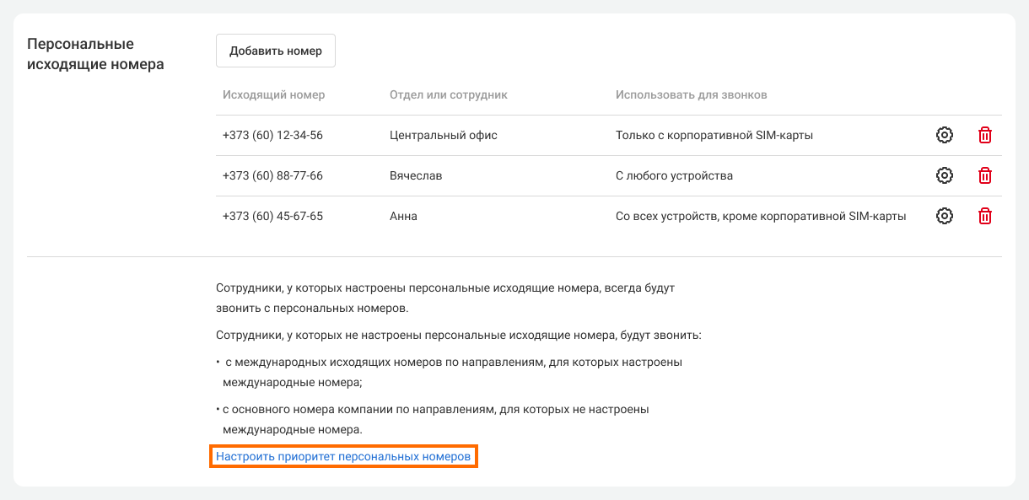Select the phone number +373 (60) 88-77-66
This screenshot has height=500, width=1029.
point(272,175)
